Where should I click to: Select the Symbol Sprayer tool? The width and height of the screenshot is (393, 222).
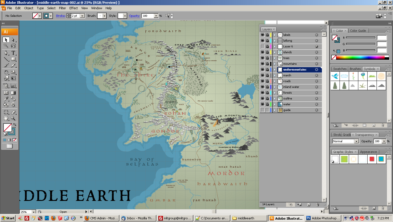[6, 86]
